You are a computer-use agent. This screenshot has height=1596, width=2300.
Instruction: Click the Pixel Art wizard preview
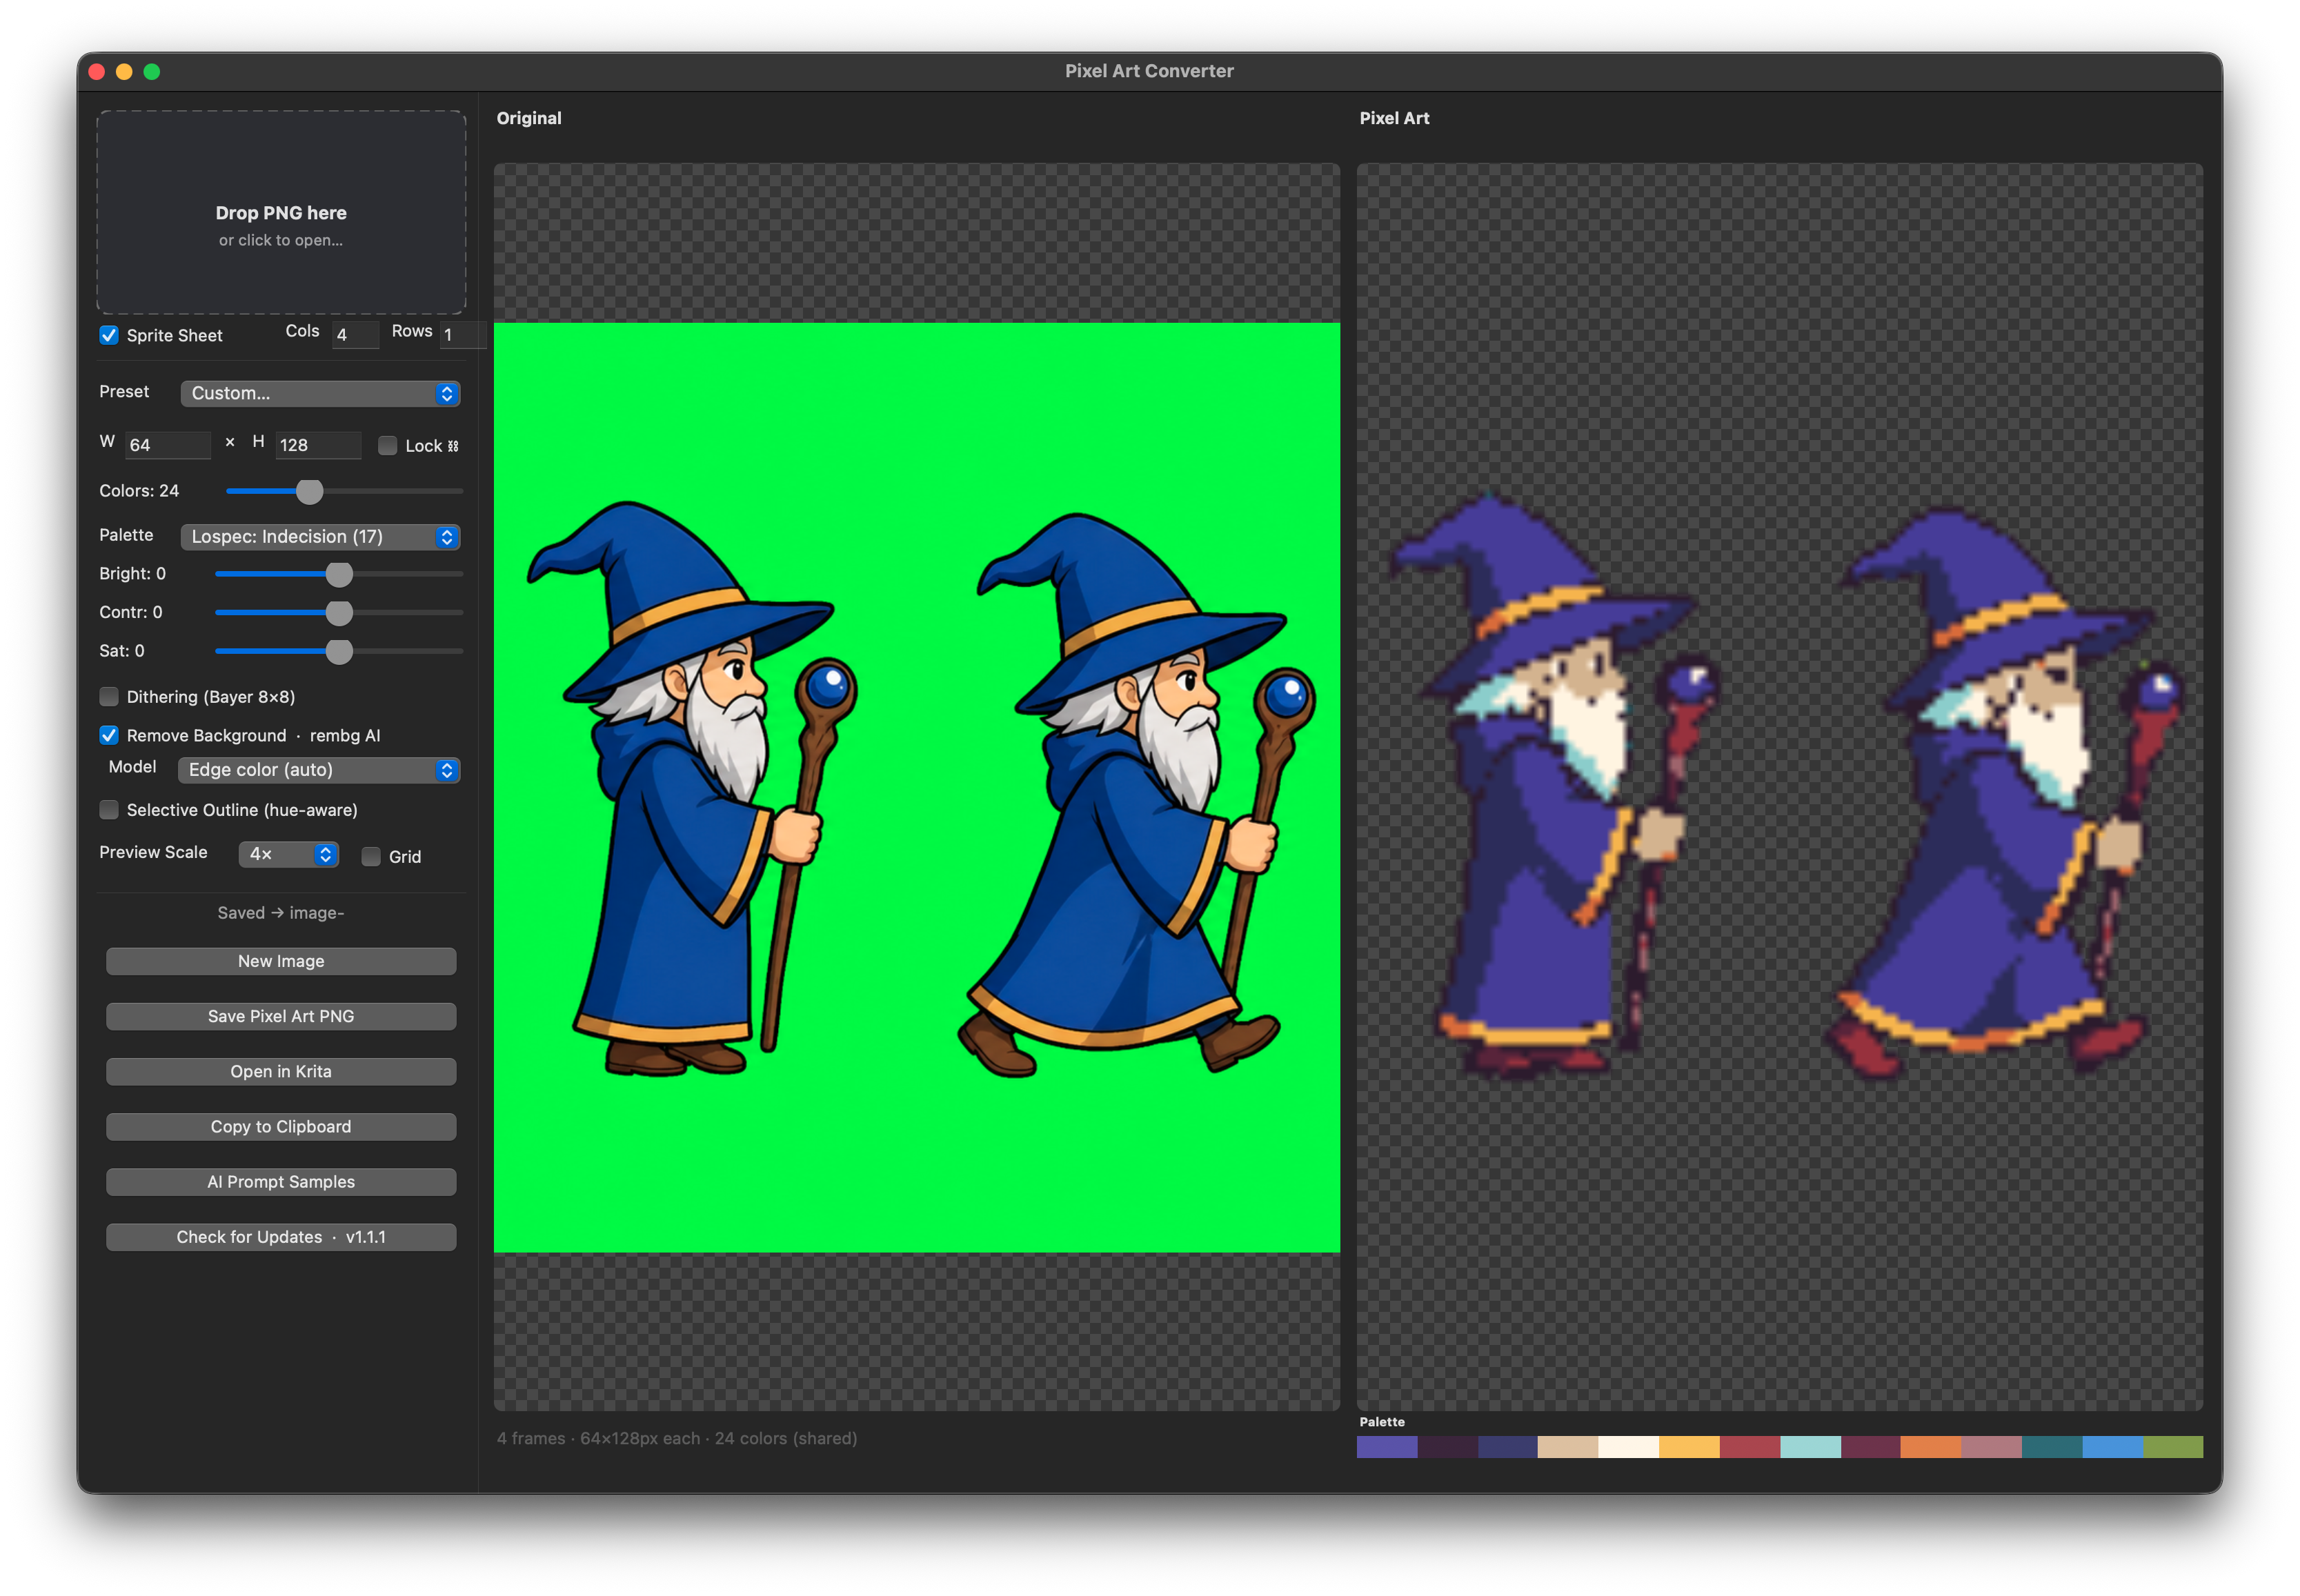1779,787
